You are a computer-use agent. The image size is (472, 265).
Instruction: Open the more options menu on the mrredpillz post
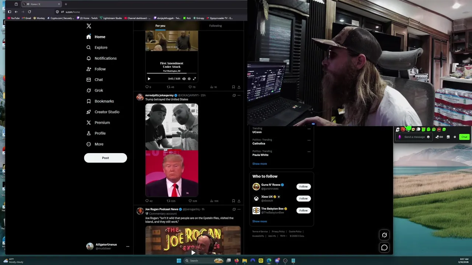239,95
